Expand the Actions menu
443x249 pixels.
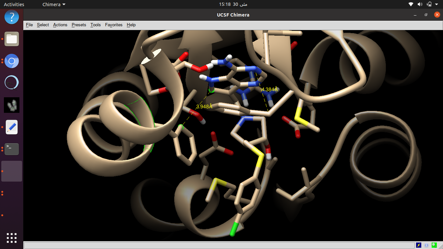pos(60,25)
